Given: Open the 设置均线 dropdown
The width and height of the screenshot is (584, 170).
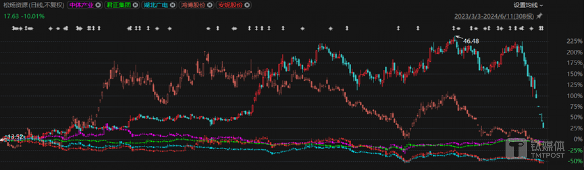Looking at the screenshot, I should 526,5.
